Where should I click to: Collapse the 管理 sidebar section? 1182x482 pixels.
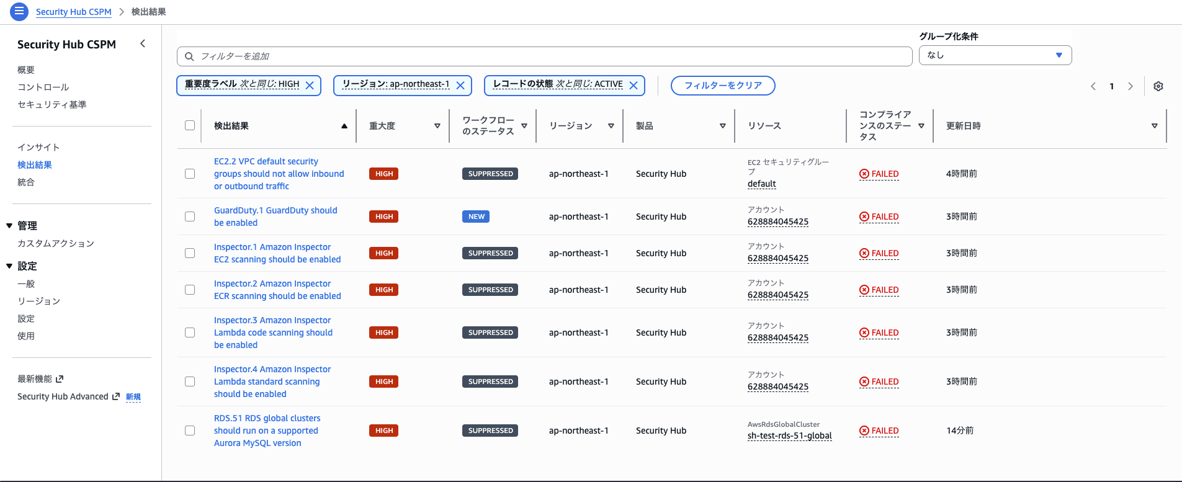coord(9,226)
